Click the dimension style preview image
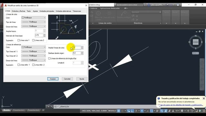206x116 pixels. [x=67, y=27]
